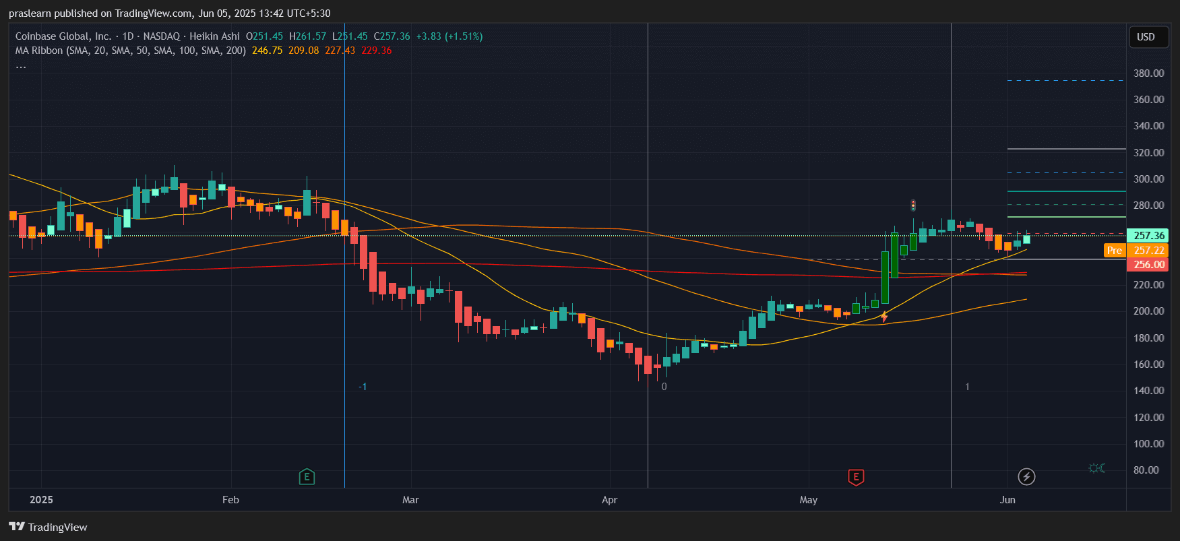Click the teal horizontal level line near 290
1180x541 pixels.
click(1067, 191)
